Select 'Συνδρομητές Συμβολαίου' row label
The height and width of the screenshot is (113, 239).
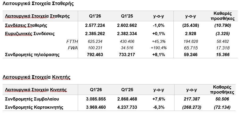pos(32,99)
